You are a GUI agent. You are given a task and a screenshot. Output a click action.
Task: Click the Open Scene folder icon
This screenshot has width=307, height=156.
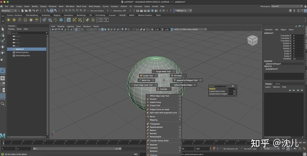pyautogui.click(x=26, y=10)
